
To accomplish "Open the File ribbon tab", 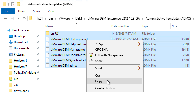I will click(8, 11).
